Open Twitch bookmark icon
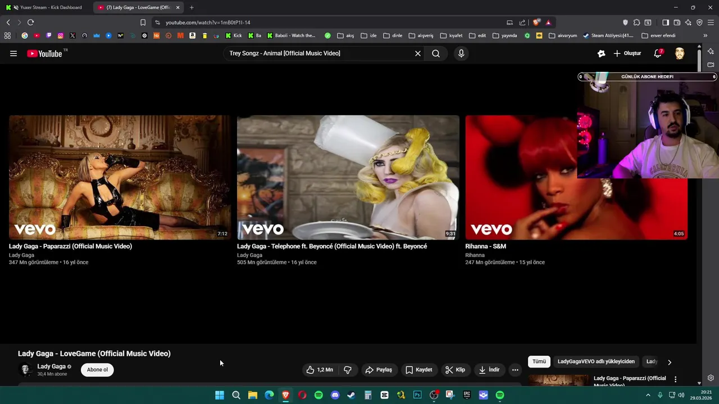Image resolution: width=719 pixels, height=404 pixels. pyautogui.click(x=49, y=35)
